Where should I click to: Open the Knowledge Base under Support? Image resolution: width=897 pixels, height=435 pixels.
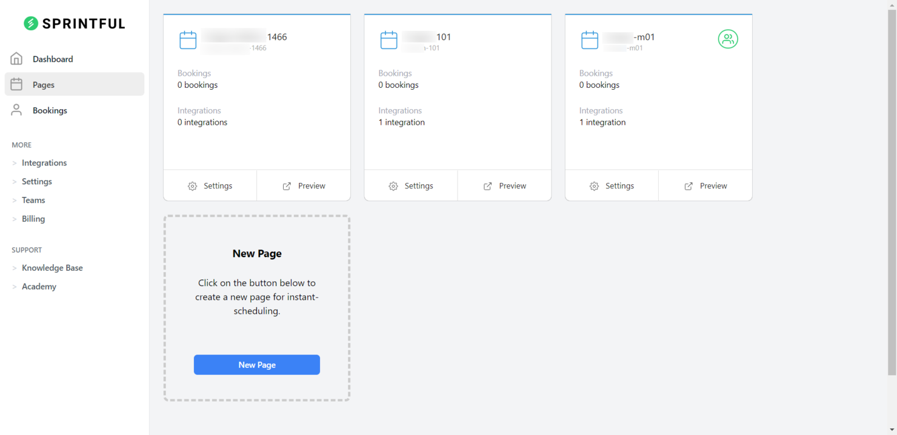coord(52,267)
